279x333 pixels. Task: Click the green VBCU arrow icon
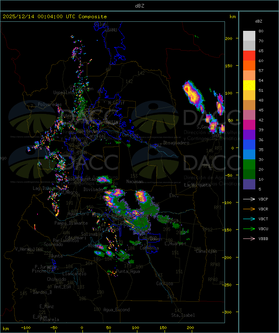[x=249, y=229]
